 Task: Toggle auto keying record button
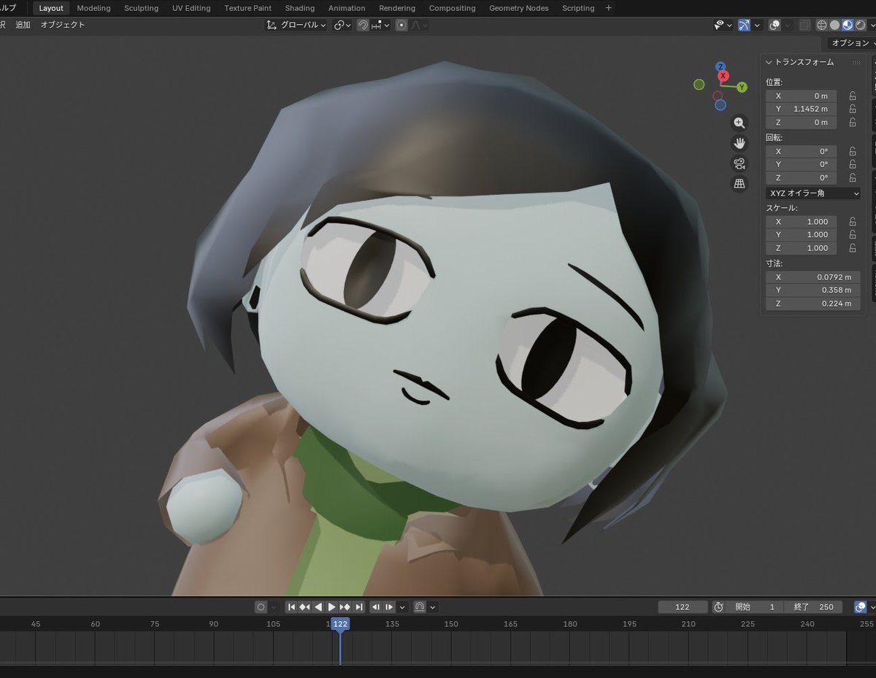click(x=261, y=607)
